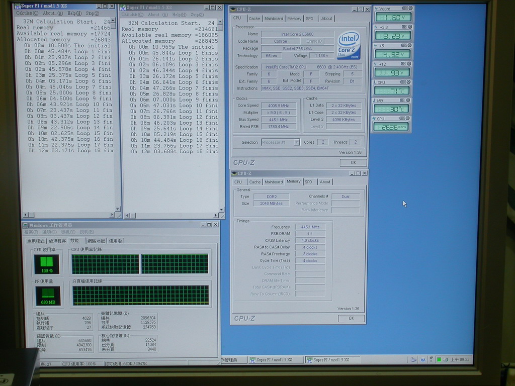The image size is (515, 386).
Task: Click the green CPU usage tray icon
Action: tap(439, 360)
